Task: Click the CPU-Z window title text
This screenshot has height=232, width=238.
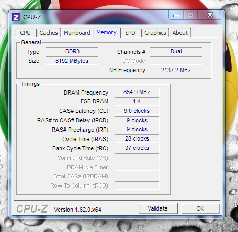Action: click(x=32, y=17)
